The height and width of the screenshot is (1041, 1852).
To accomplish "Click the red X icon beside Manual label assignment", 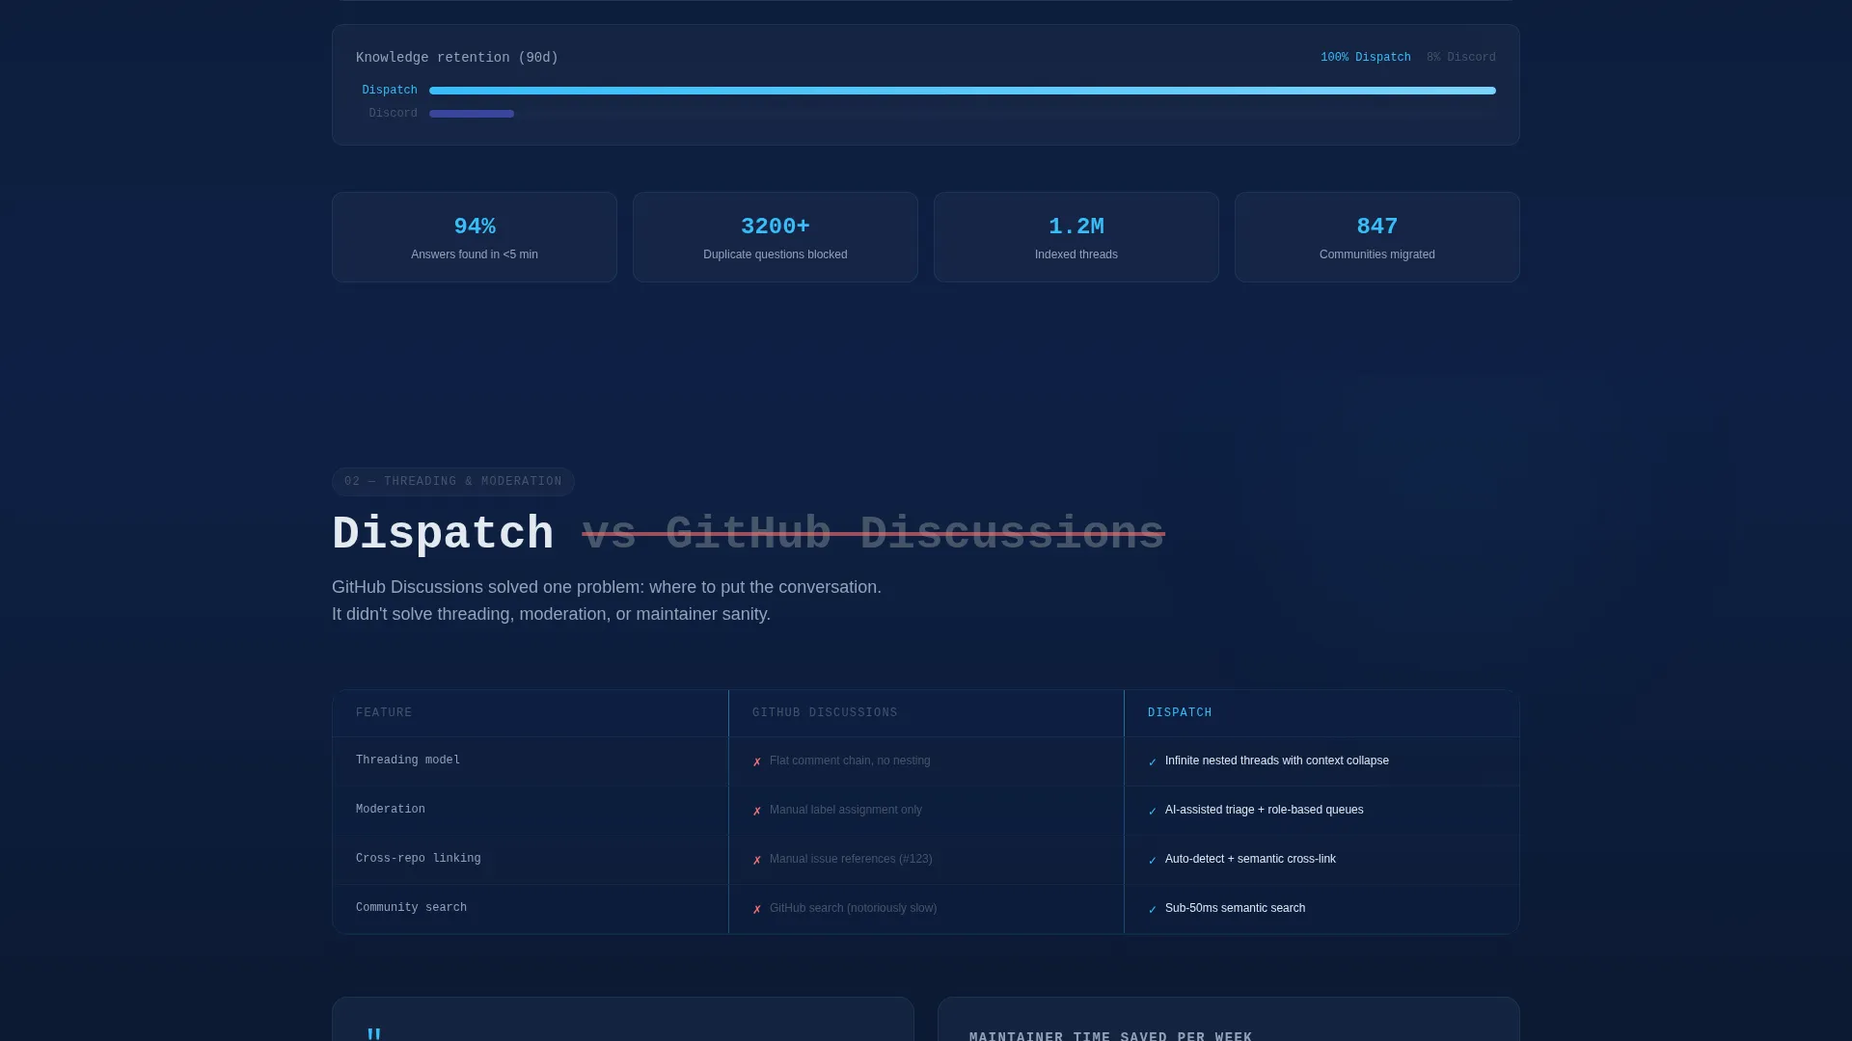I will [757, 811].
